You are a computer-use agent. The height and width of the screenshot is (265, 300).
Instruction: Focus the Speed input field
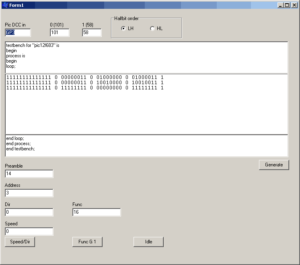(29, 231)
